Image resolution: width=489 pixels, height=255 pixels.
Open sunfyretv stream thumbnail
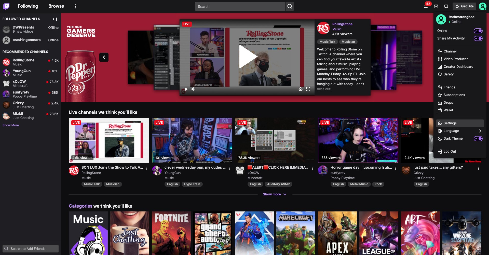pos(358,140)
